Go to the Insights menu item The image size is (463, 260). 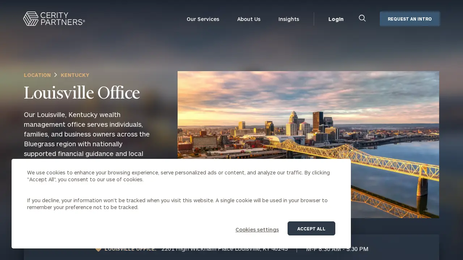point(289,19)
